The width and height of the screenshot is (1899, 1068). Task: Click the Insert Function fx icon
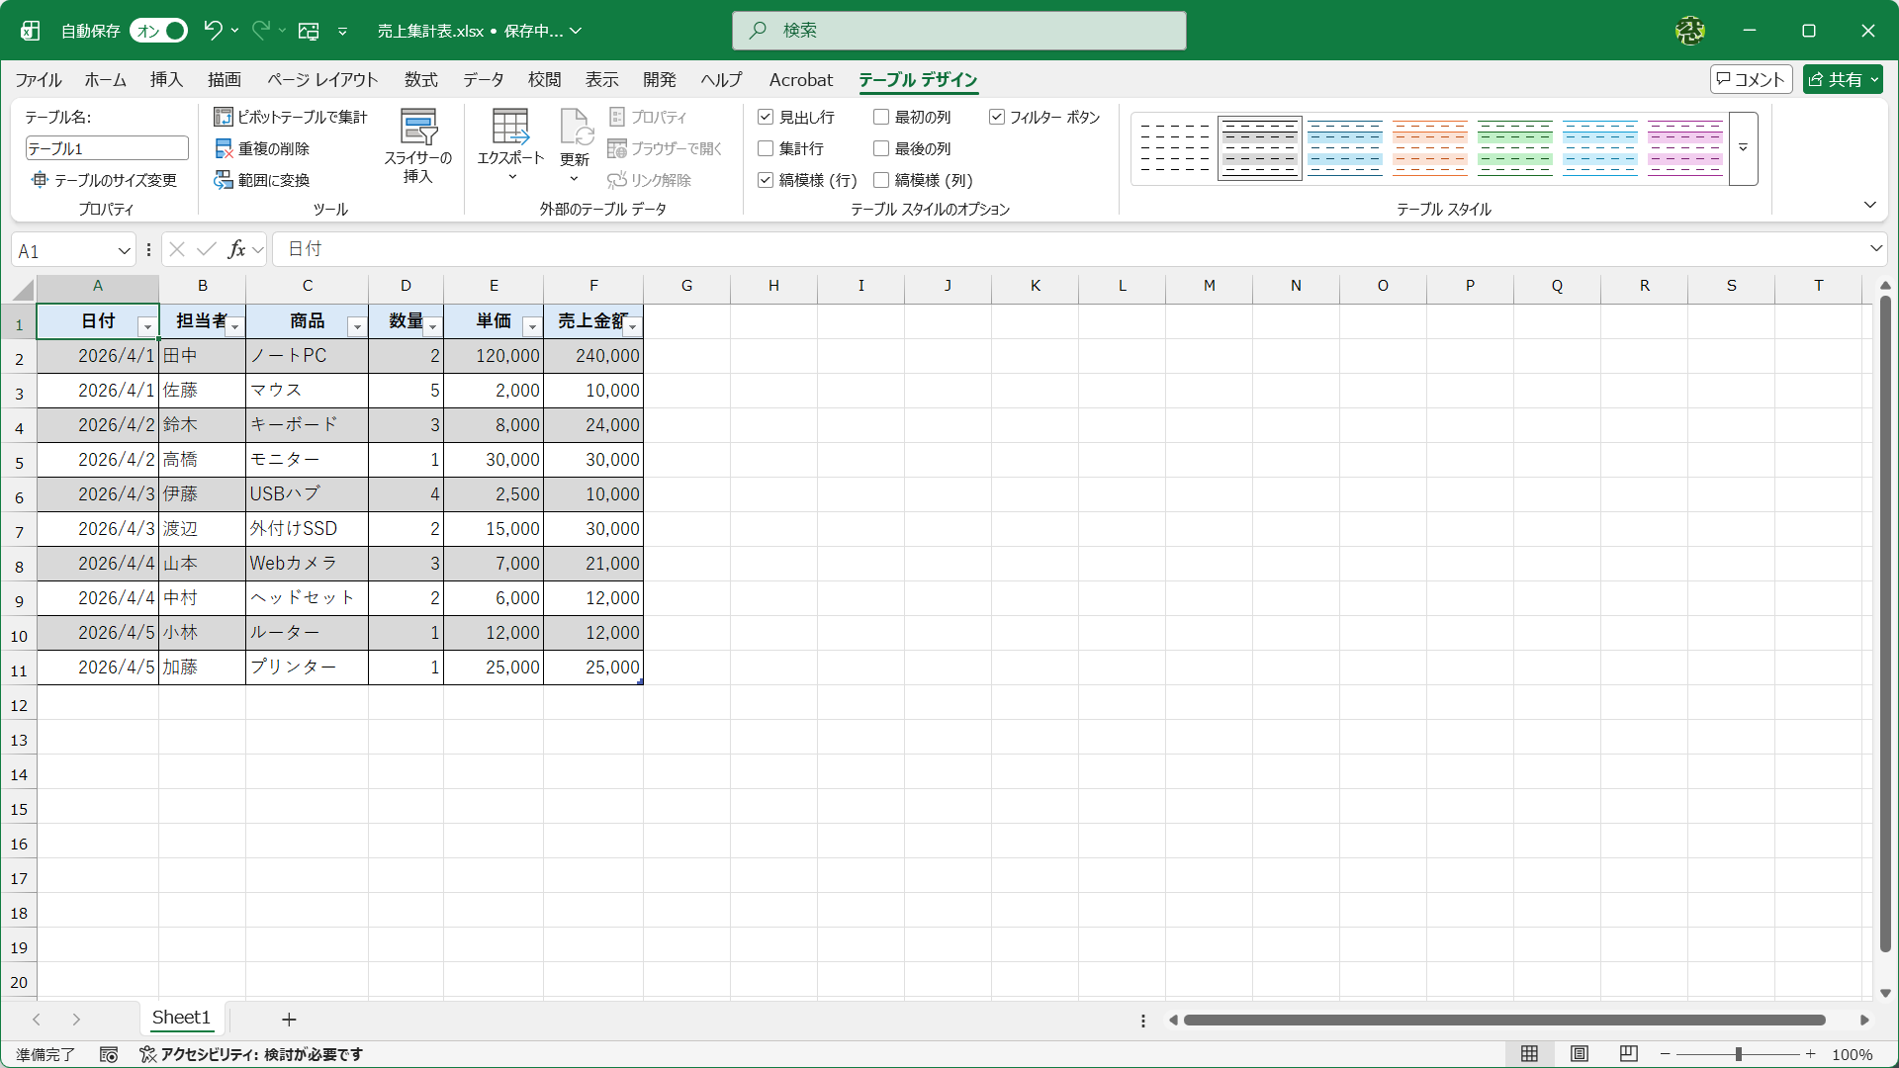[x=236, y=249]
